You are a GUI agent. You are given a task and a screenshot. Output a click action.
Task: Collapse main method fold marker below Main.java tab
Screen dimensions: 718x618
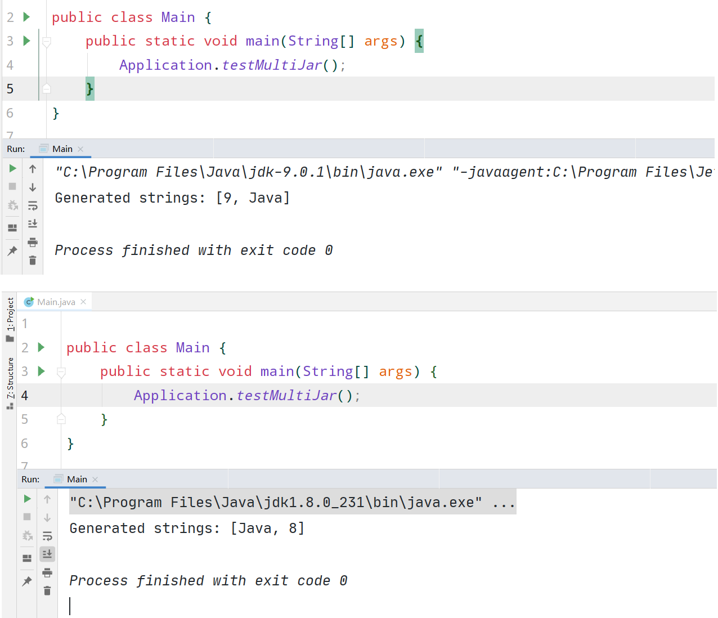(x=61, y=371)
